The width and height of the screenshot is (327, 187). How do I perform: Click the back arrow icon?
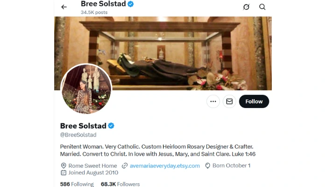coord(64,7)
